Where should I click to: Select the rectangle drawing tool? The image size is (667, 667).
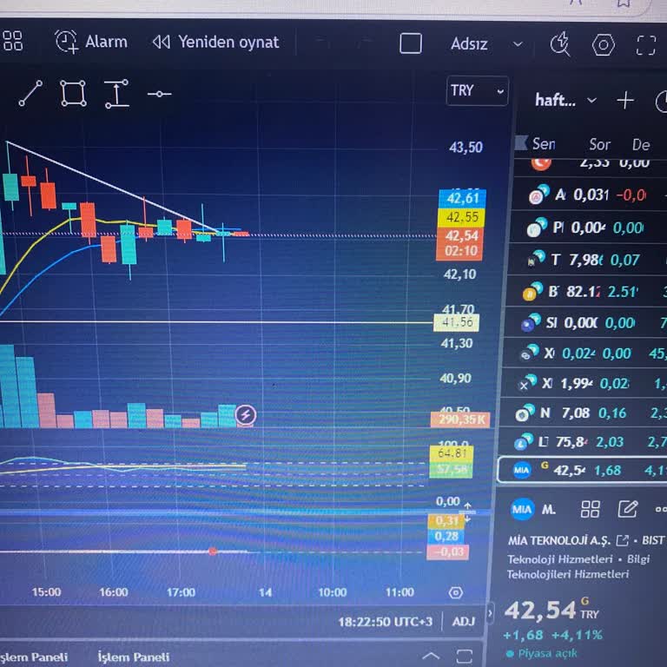(73, 93)
